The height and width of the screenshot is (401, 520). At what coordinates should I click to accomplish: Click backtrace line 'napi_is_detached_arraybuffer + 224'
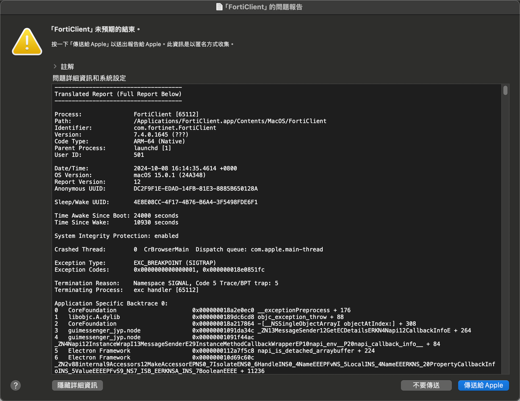click(316, 351)
